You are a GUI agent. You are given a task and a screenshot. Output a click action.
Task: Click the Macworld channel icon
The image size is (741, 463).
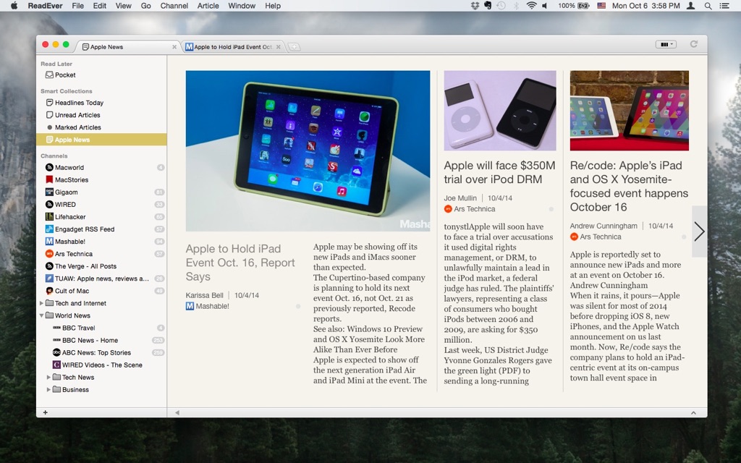coord(49,167)
